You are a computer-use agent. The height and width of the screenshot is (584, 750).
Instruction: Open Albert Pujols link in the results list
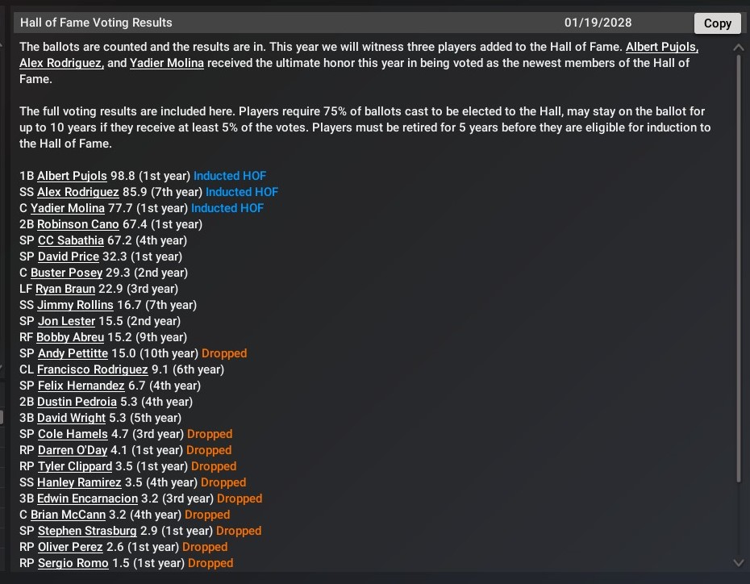point(73,176)
